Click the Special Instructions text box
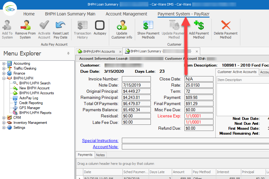Viewport: 269px width, 179px height. pos(195,140)
